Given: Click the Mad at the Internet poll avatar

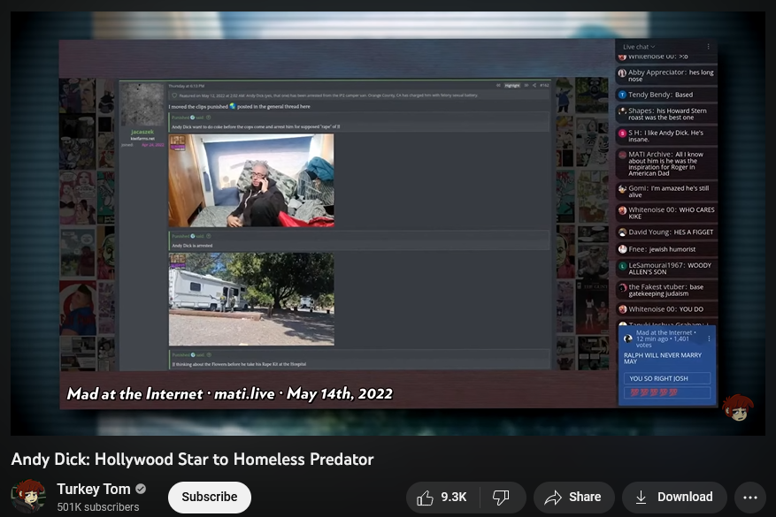Looking at the screenshot, I should point(628,338).
